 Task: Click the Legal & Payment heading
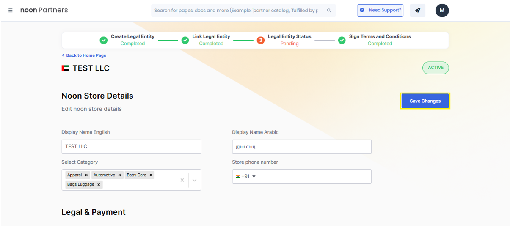tap(94, 212)
